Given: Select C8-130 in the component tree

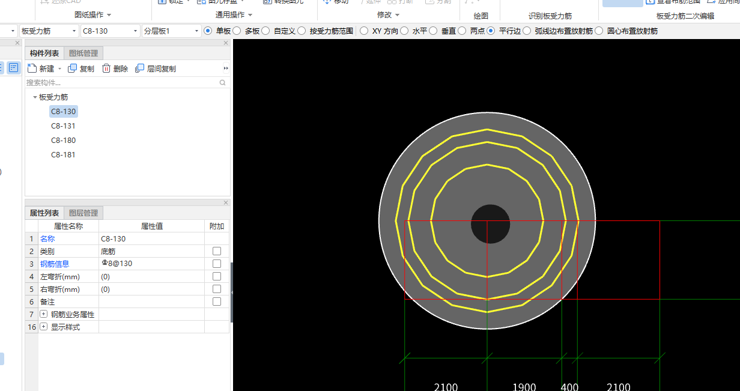Looking at the screenshot, I should (x=64, y=111).
